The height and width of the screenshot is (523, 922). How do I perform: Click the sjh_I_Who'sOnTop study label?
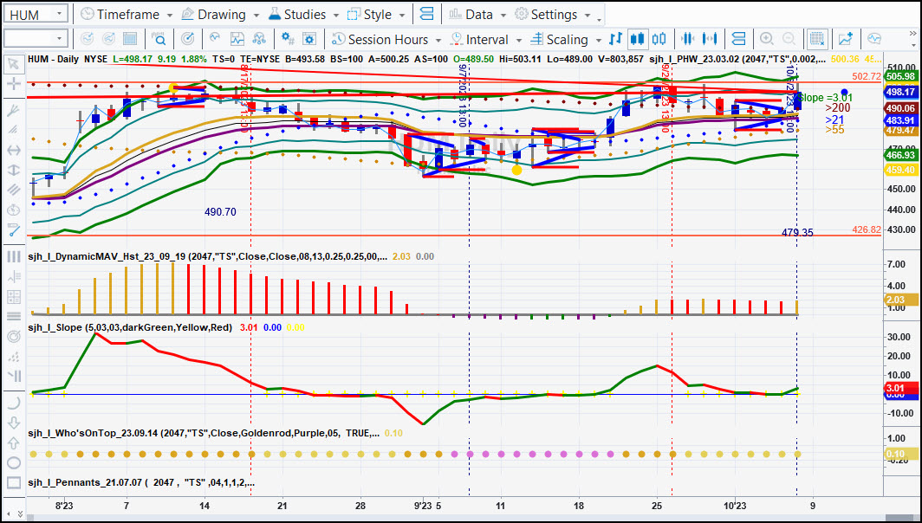(x=204, y=433)
